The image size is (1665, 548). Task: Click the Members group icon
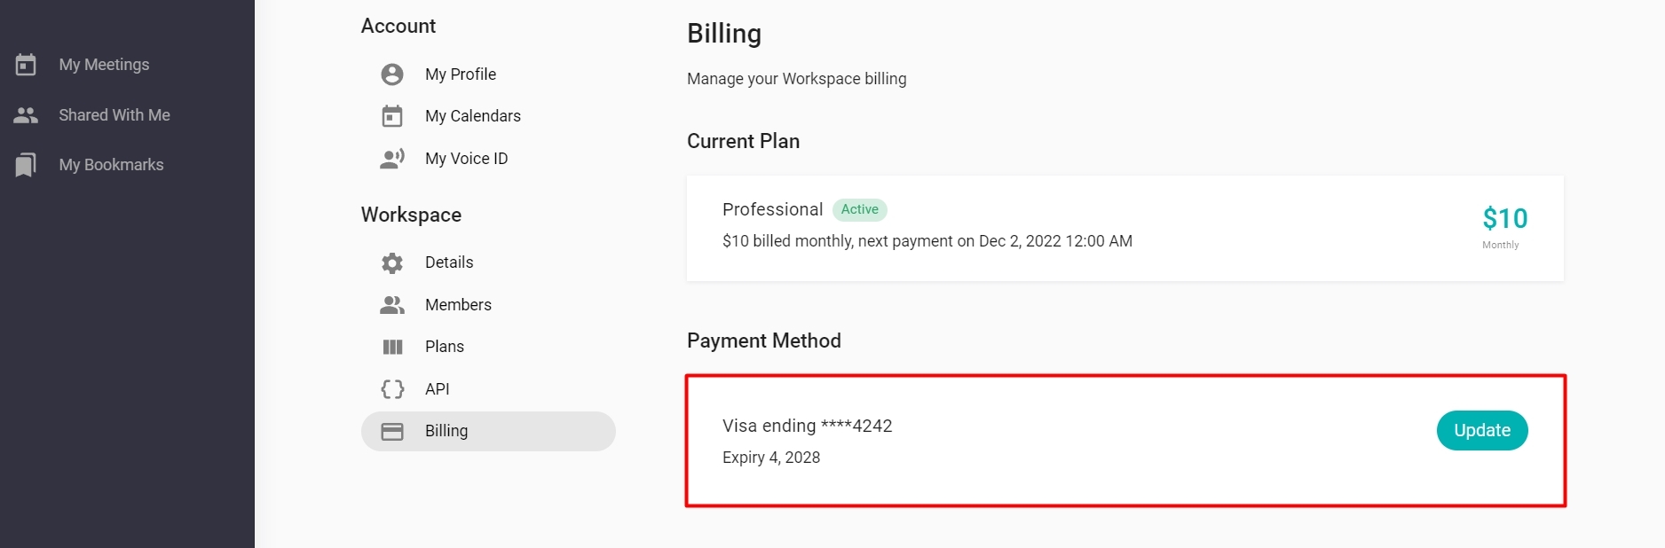[392, 305]
